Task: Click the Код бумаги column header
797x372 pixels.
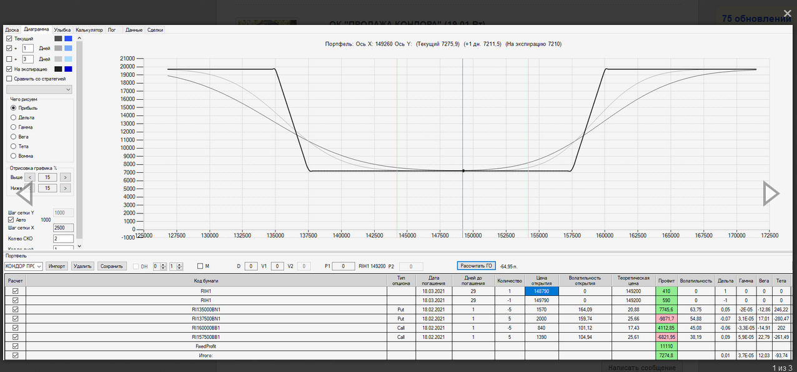Action: [x=206, y=281]
